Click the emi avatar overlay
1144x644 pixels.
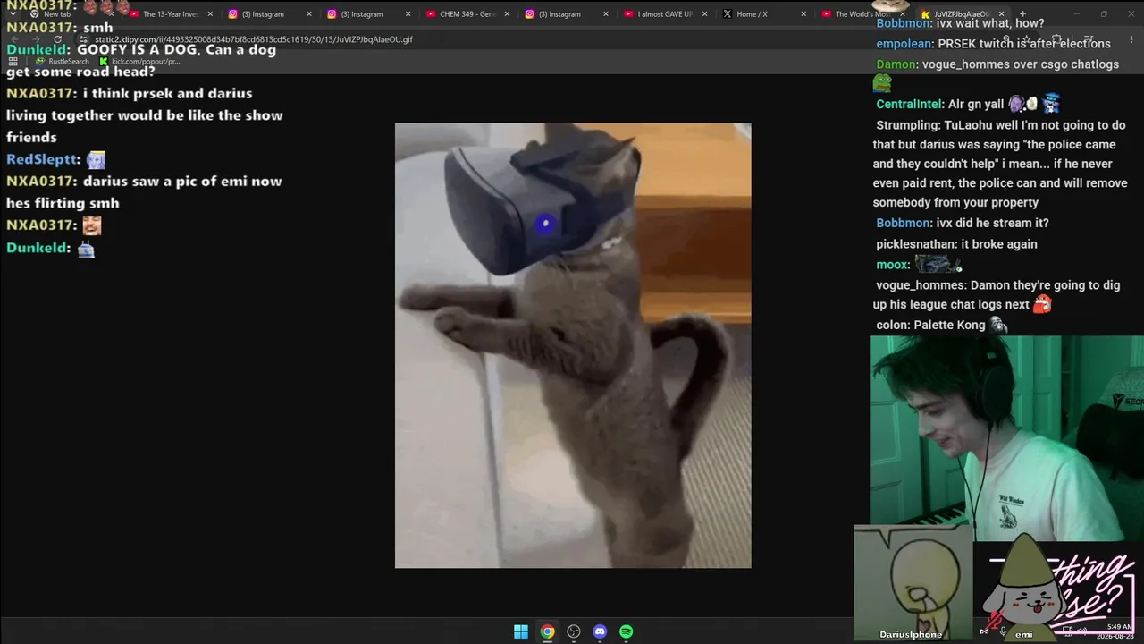pos(1024,589)
